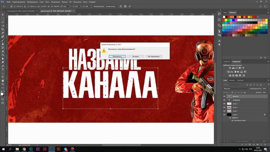Switch to the Каналы tab
This screenshot has height=152, width=270.
point(232,80)
